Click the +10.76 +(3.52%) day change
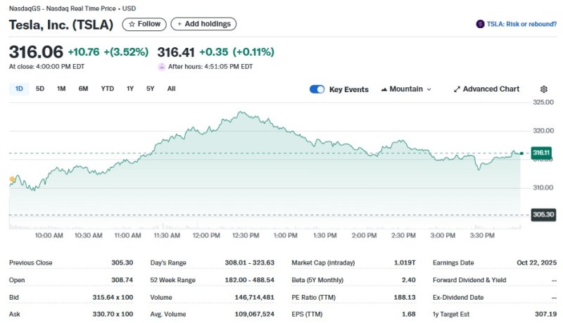Screen dimensions: 563x323 [x=108, y=52]
